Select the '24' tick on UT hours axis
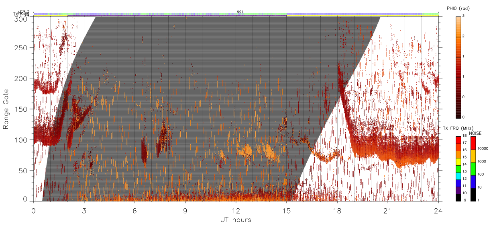Image resolution: width=493 pixels, height=228 pixels. (438, 210)
